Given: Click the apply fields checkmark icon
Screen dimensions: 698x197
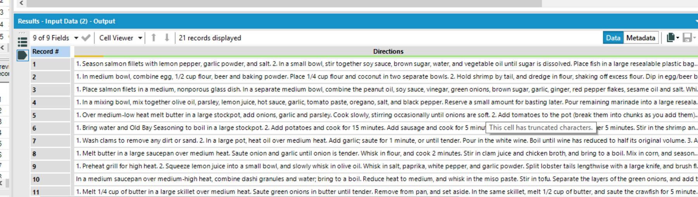Looking at the screenshot, I should coord(86,38).
